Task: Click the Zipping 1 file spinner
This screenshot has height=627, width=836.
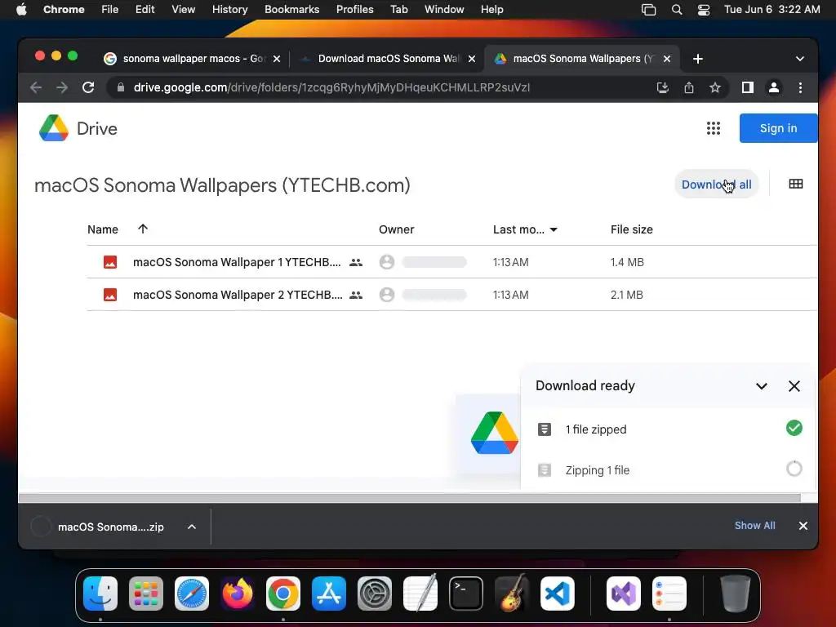Action: coord(794,469)
